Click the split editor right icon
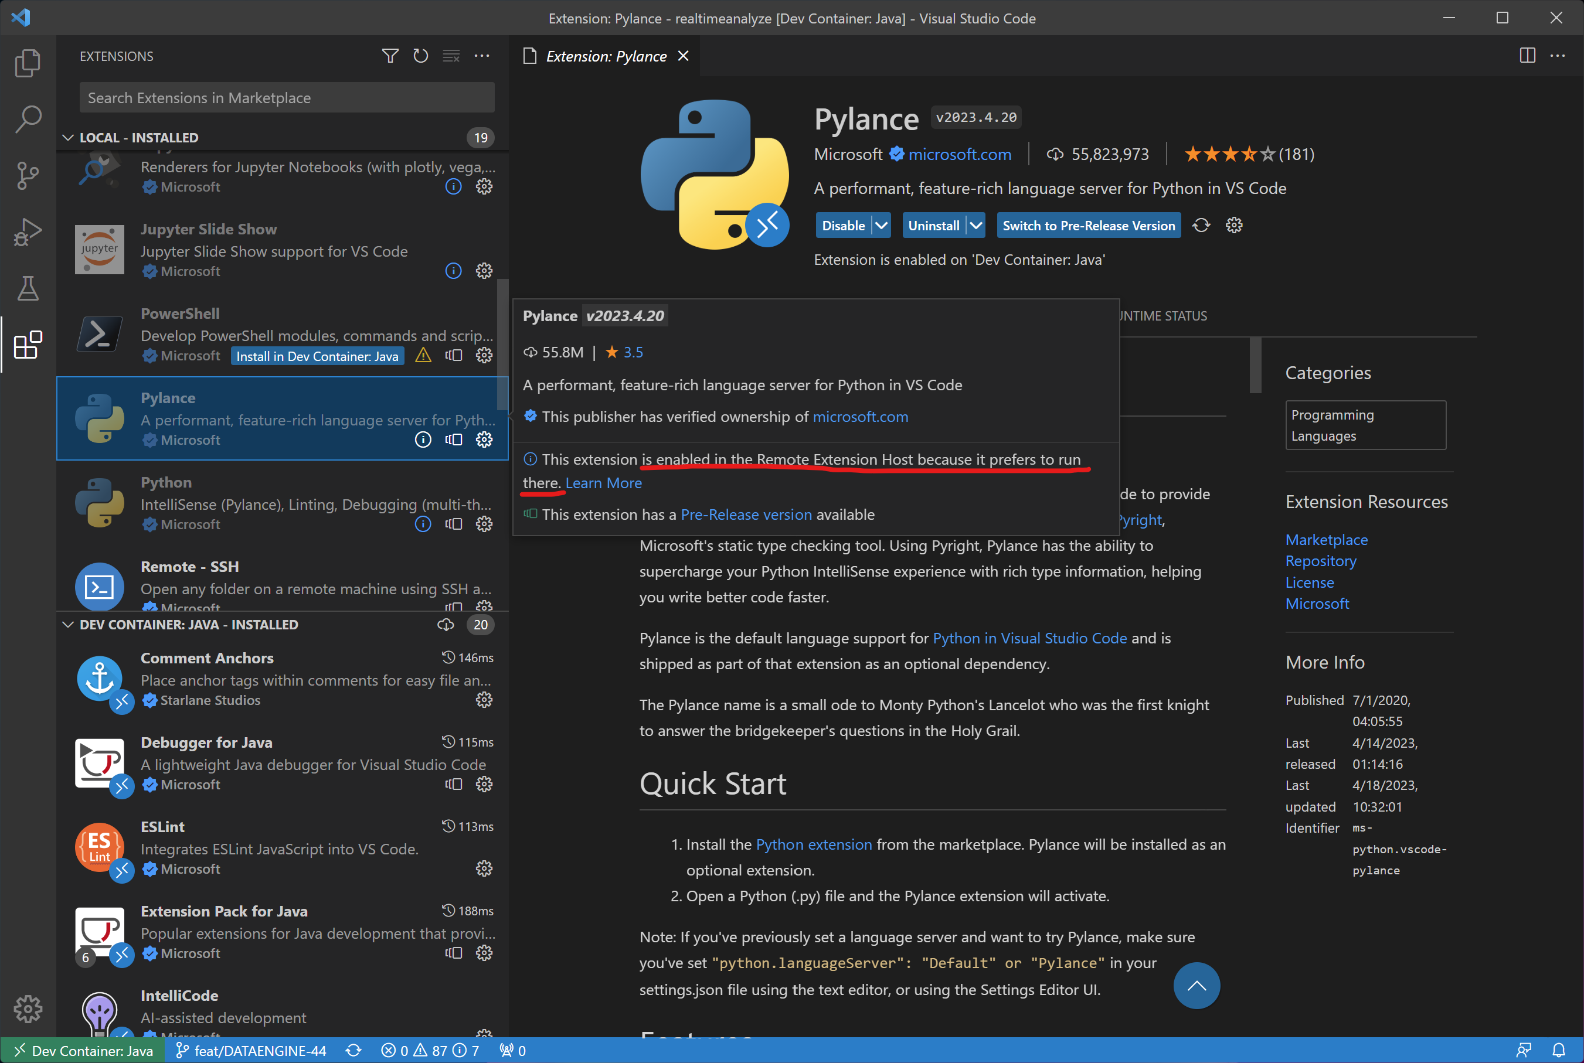 point(1527,56)
